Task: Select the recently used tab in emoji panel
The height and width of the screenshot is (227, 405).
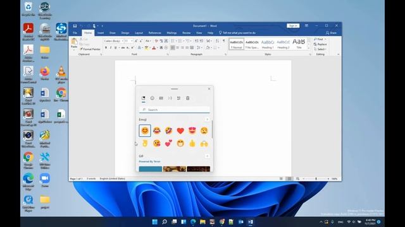Action: coord(144,98)
